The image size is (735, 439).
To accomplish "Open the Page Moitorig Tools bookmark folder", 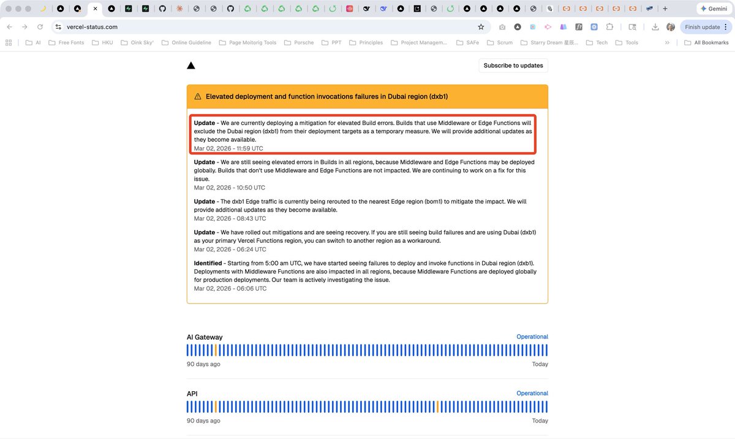I will click(247, 42).
